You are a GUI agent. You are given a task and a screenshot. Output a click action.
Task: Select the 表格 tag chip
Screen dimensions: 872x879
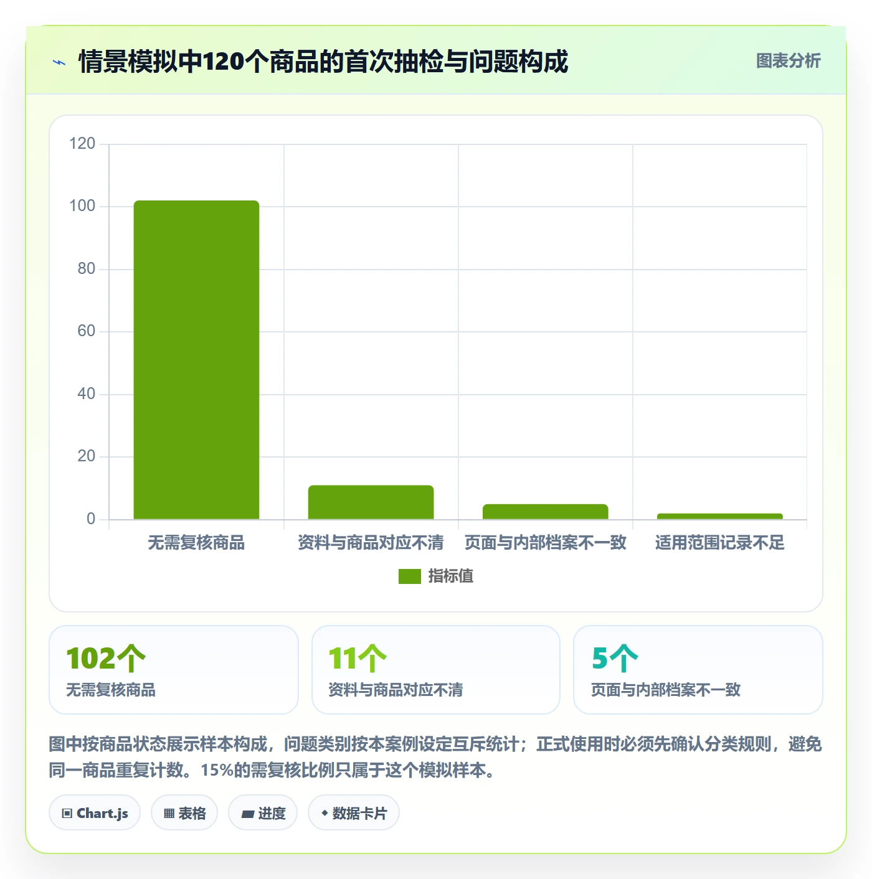click(184, 813)
